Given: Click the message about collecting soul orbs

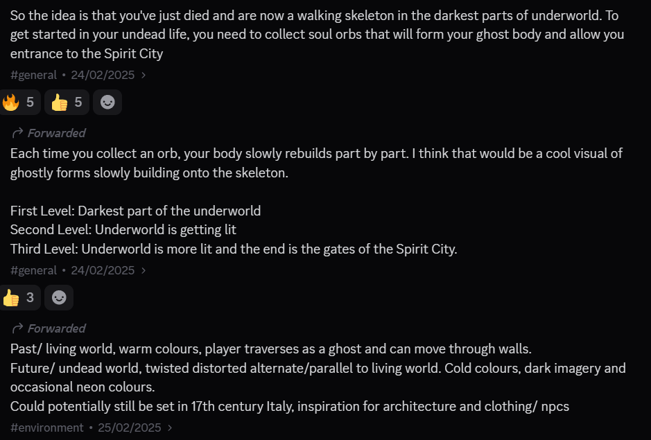Looking at the screenshot, I should coord(318,35).
